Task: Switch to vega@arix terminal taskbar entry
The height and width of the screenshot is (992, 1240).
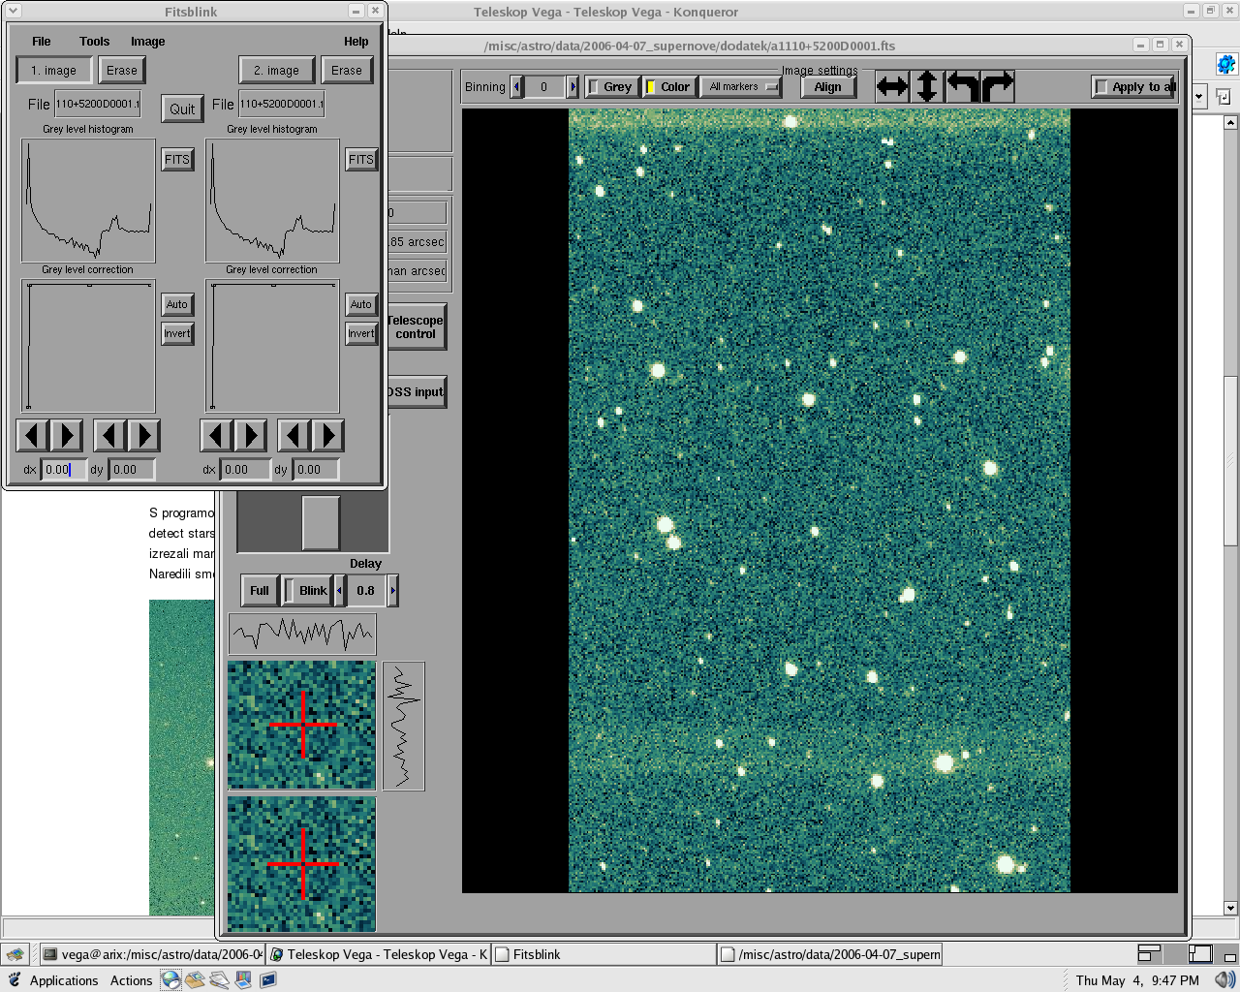Action: click(x=152, y=954)
